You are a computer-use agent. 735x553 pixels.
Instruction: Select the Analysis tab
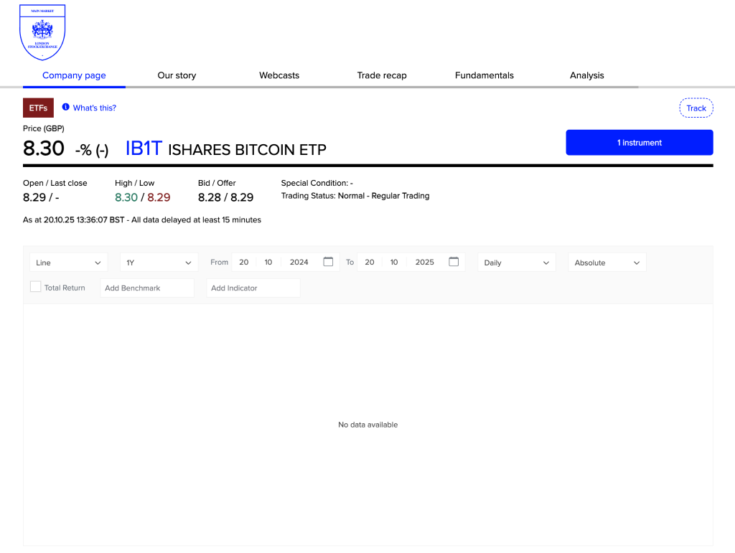click(x=587, y=75)
